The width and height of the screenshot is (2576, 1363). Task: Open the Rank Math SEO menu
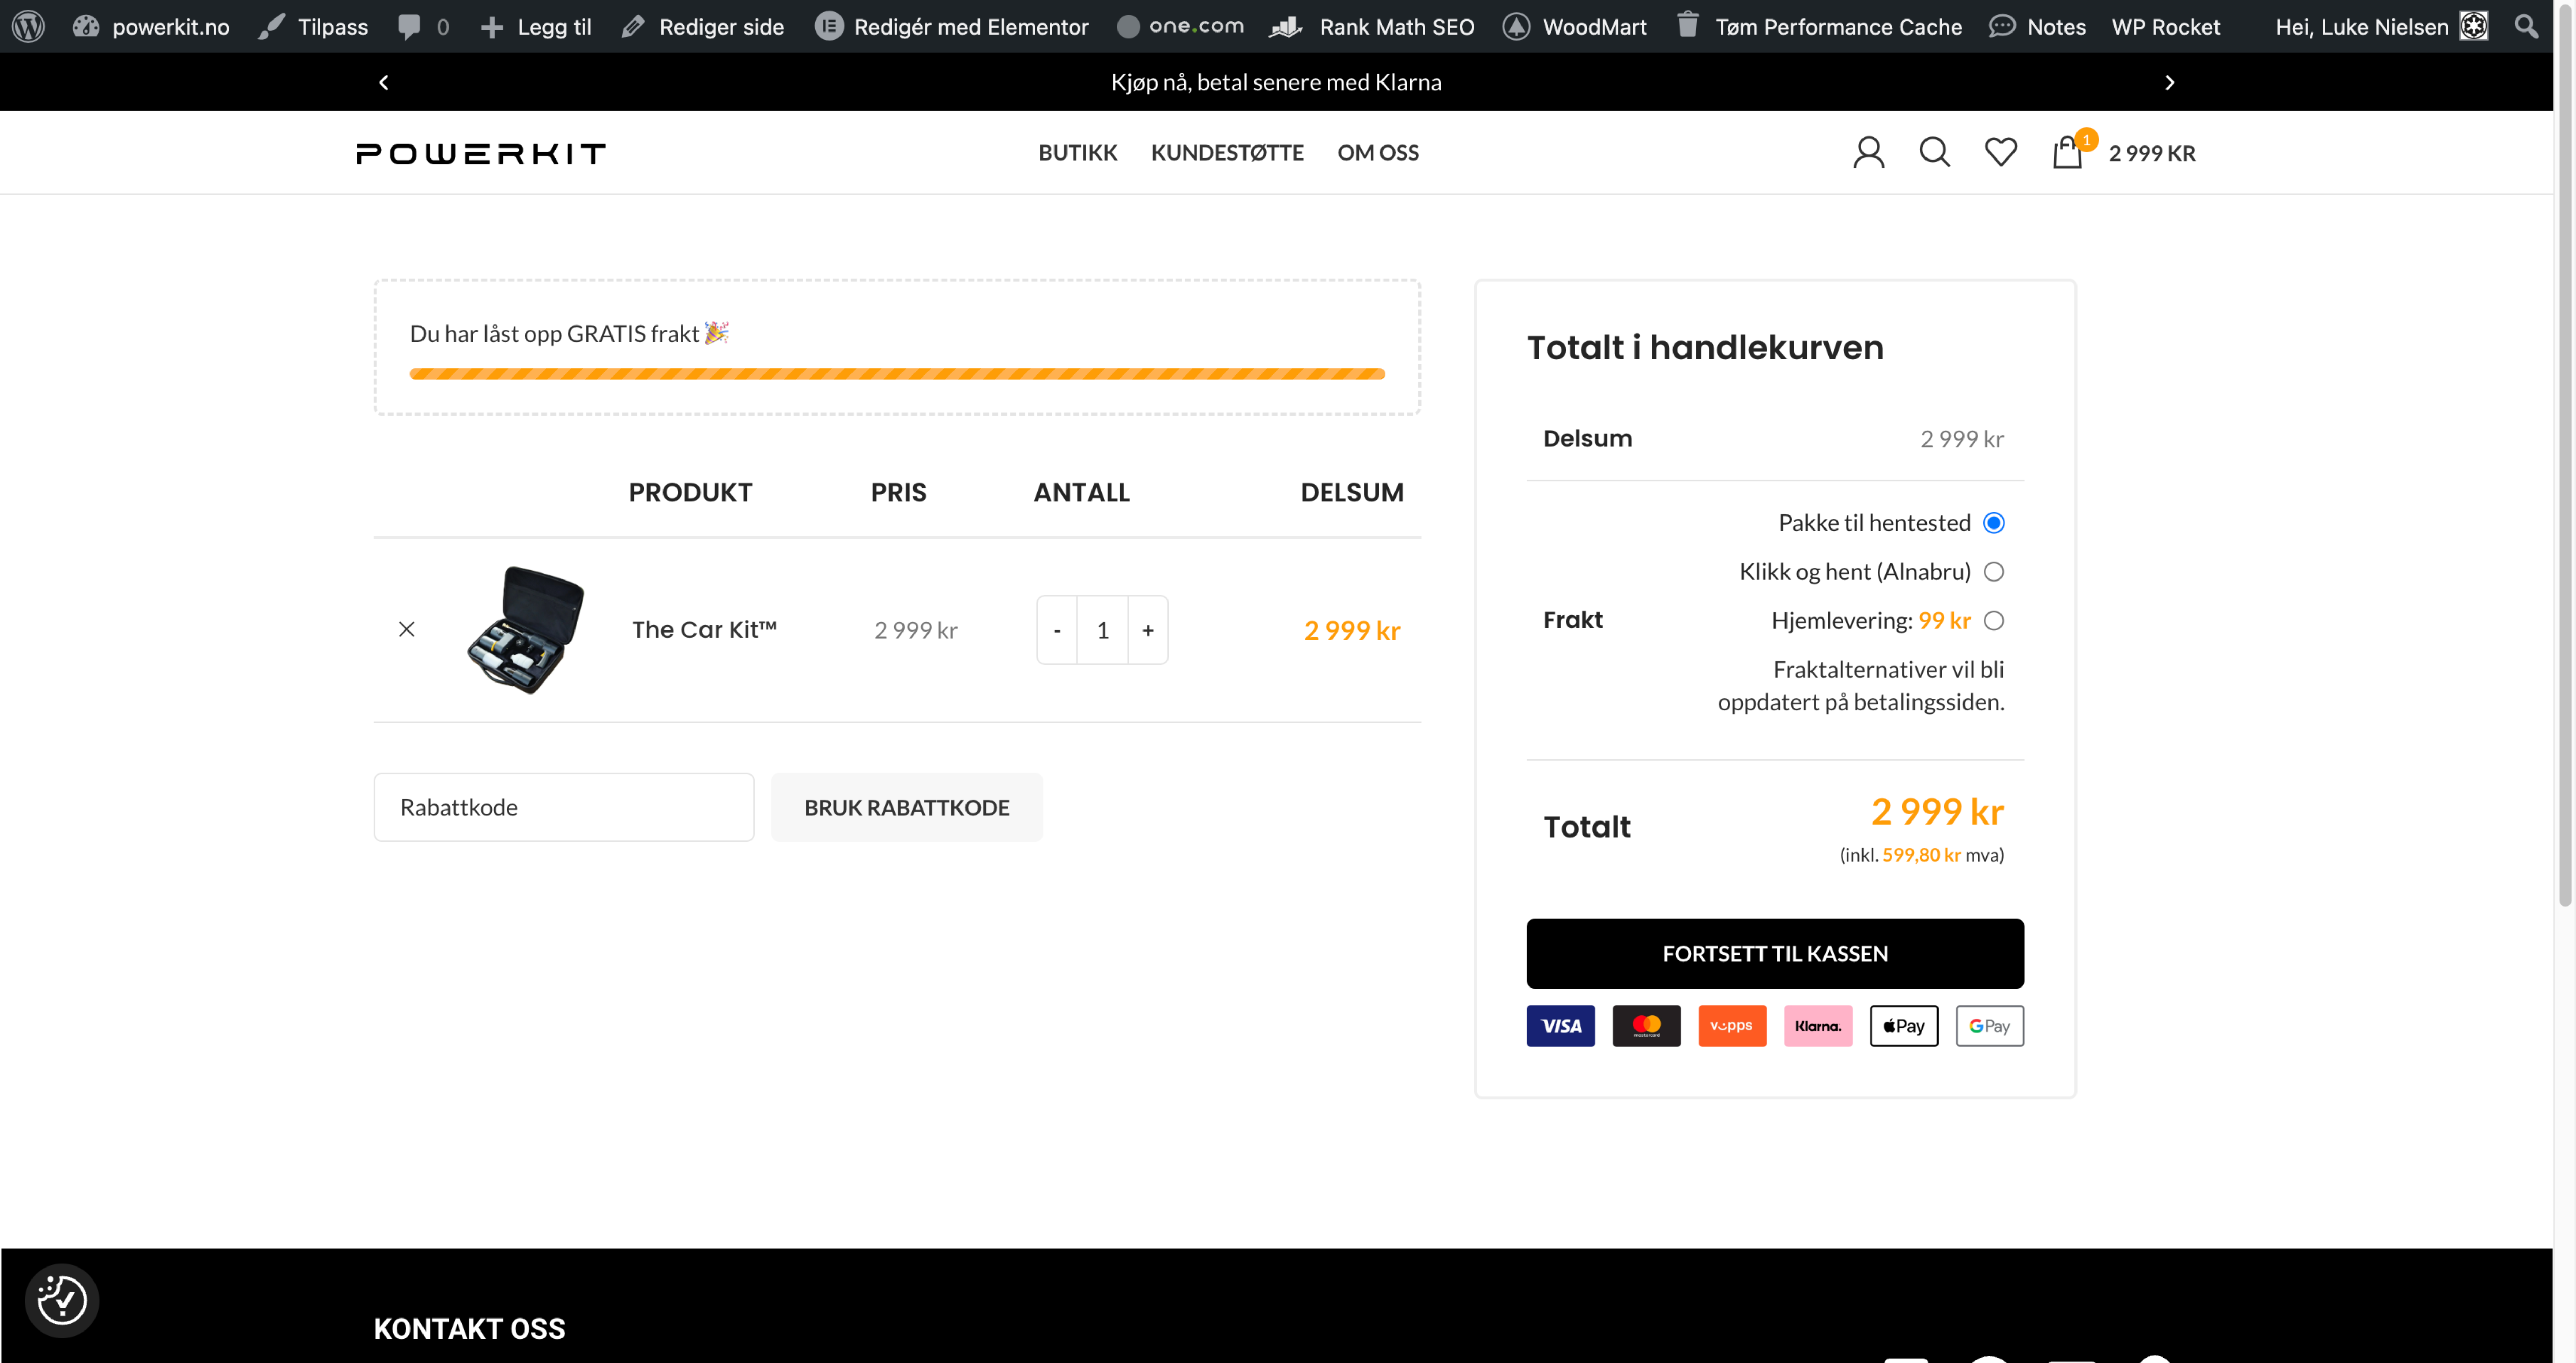(1372, 27)
